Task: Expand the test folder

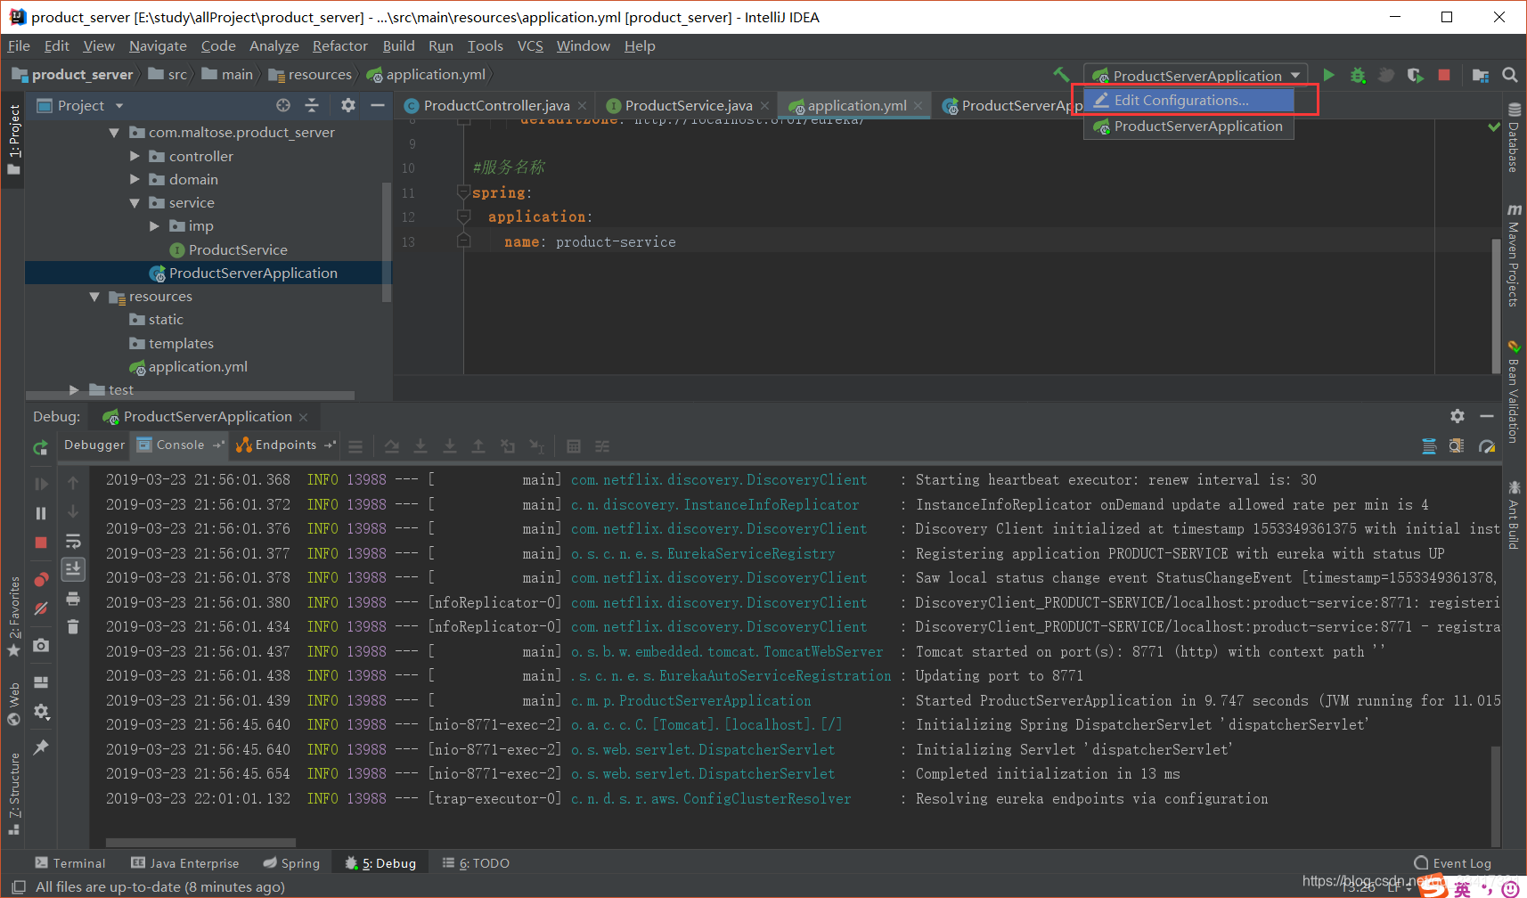Action: pos(74,390)
